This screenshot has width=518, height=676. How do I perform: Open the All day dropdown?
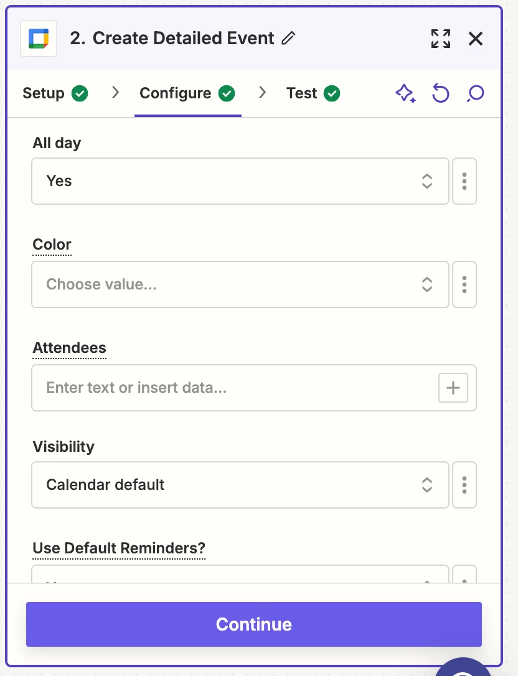pos(240,181)
